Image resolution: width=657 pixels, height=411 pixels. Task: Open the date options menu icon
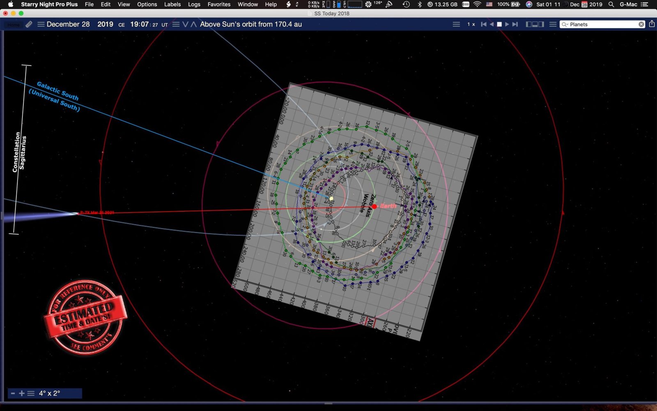coord(41,24)
